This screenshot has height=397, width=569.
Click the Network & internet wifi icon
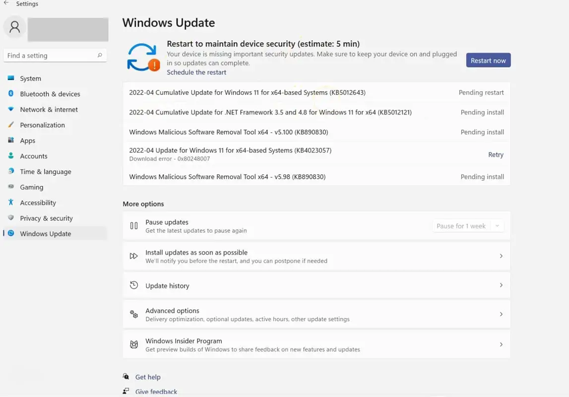(11, 109)
